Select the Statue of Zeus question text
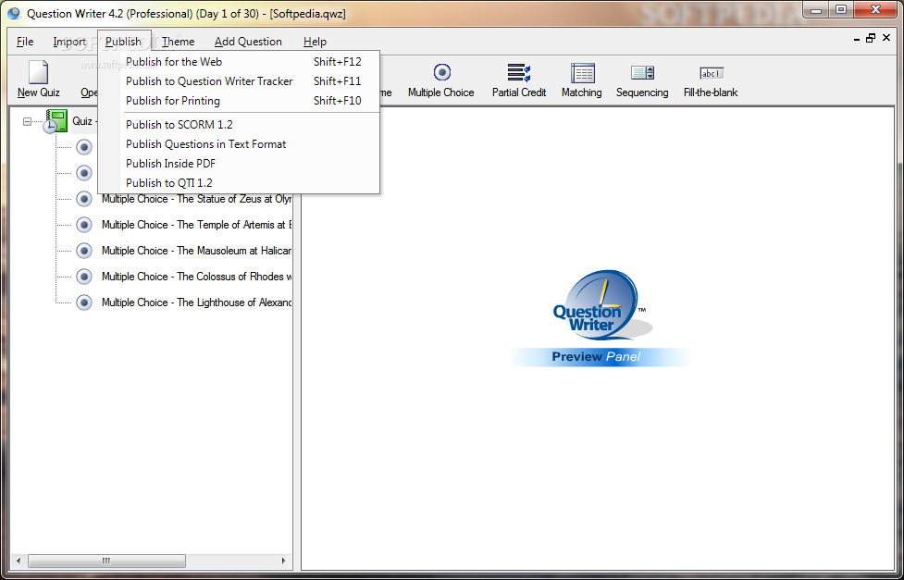This screenshot has width=904, height=580. tap(196, 199)
